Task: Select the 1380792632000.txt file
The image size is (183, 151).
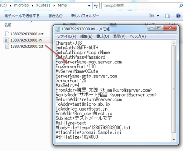Action: (27, 46)
